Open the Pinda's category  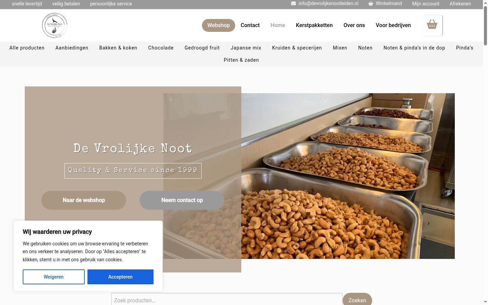[x=465, y=48]
